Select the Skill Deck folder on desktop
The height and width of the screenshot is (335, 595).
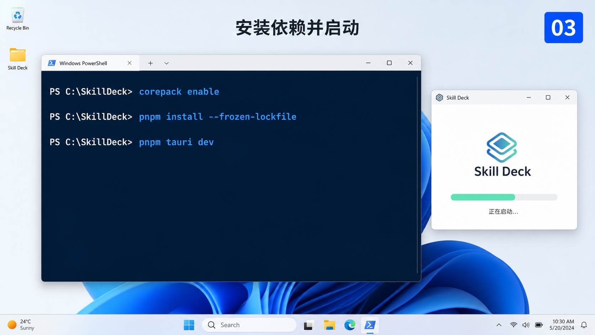click(17, 59)
